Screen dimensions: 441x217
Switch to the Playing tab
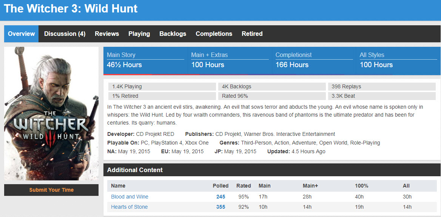(139, 34)
